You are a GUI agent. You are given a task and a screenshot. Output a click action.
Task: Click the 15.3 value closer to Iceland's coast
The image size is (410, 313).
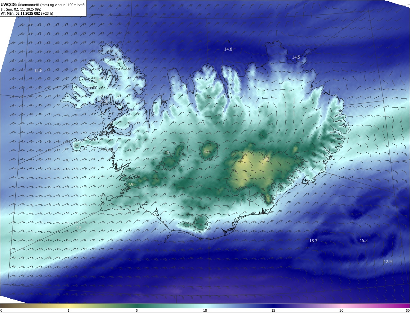(313, 241)
